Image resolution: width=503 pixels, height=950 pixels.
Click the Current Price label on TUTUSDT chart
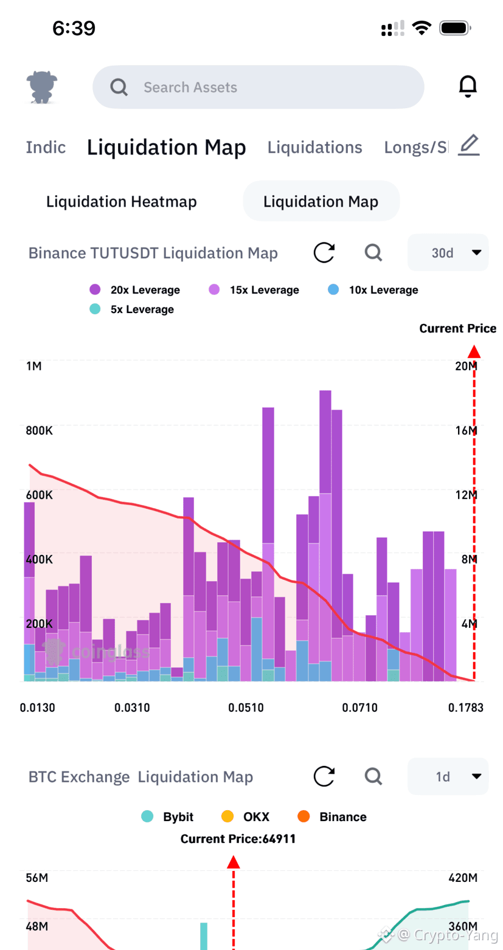coord(458,329)
